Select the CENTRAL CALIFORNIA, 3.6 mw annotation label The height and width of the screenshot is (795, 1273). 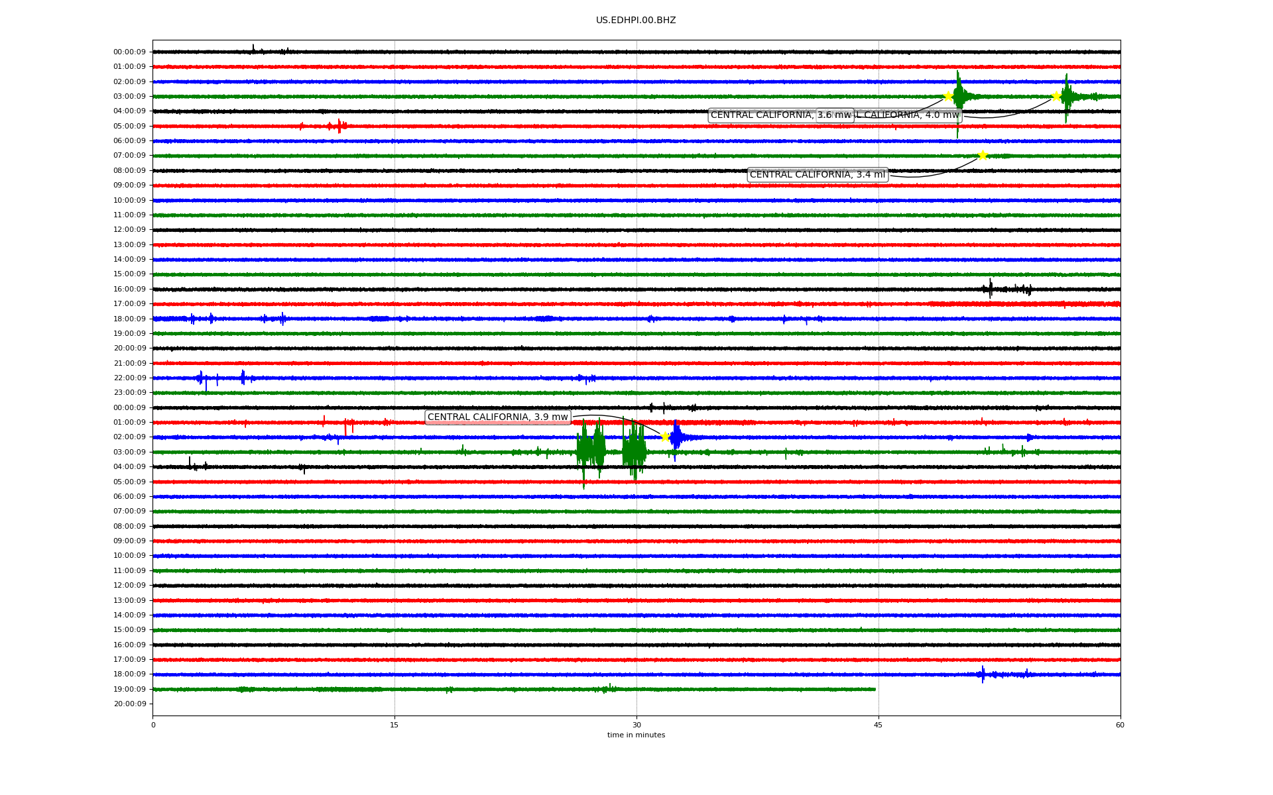(762, 115)
